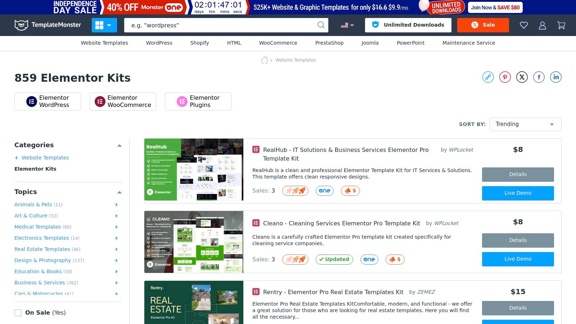Copy page link via share icon
The width and height of the screenshot is (576, 324).
pos(488,77)
